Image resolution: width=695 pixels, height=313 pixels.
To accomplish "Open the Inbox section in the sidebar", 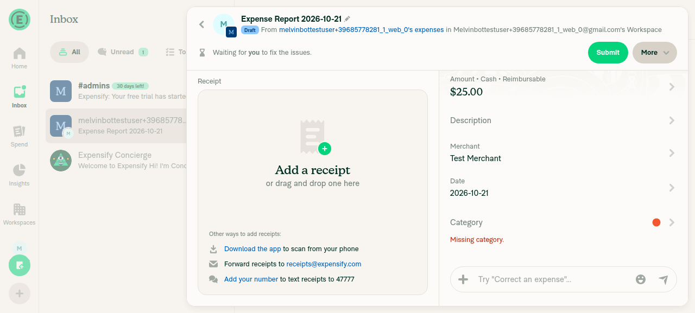I will coord(20,97).
